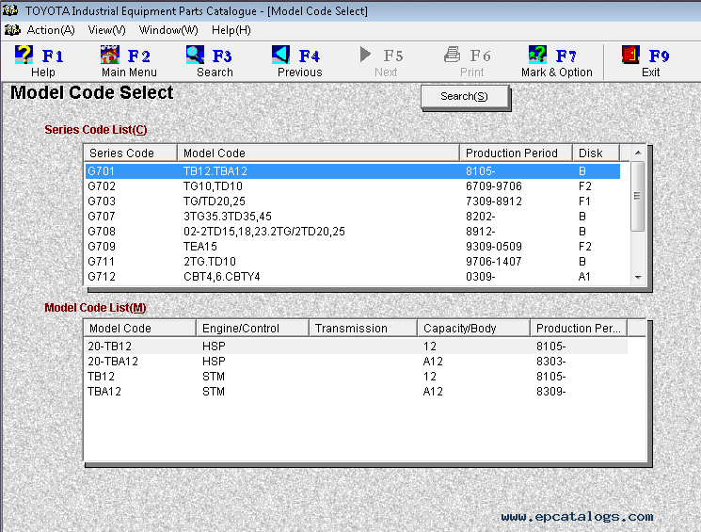Click the A1 disk cell for G712

pyautogui.click(x=584, y=277)
